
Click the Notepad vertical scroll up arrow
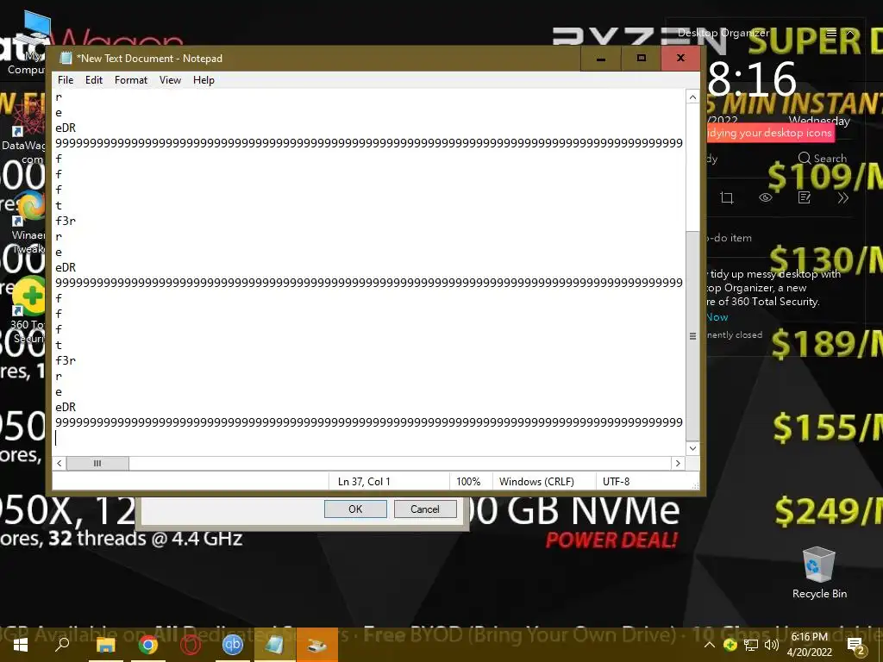click(x=692, y=97)
